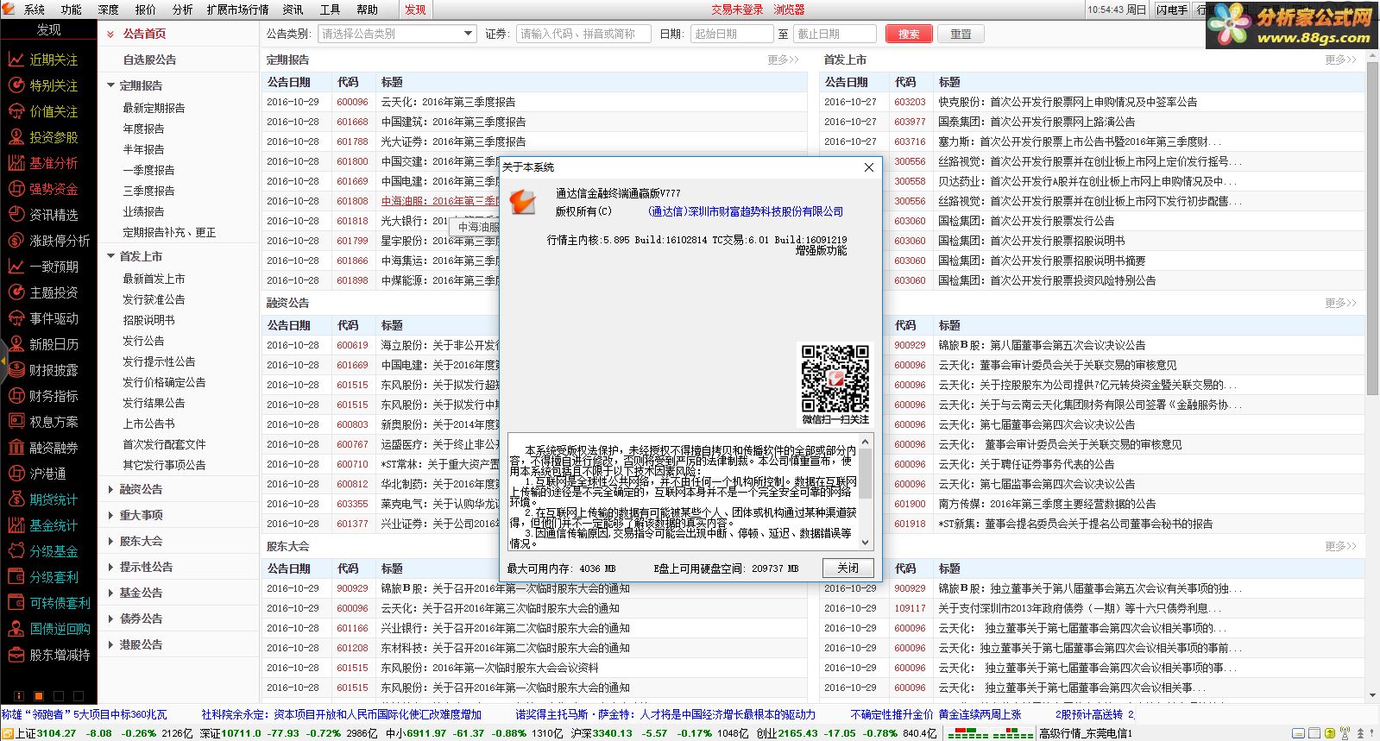Click the 闪电手 toolbar button

[x=1172, y=9]
